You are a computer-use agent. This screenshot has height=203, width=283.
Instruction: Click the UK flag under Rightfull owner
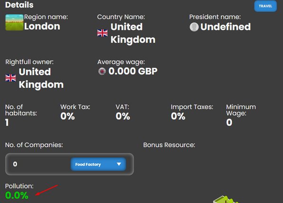coord(10,78)
